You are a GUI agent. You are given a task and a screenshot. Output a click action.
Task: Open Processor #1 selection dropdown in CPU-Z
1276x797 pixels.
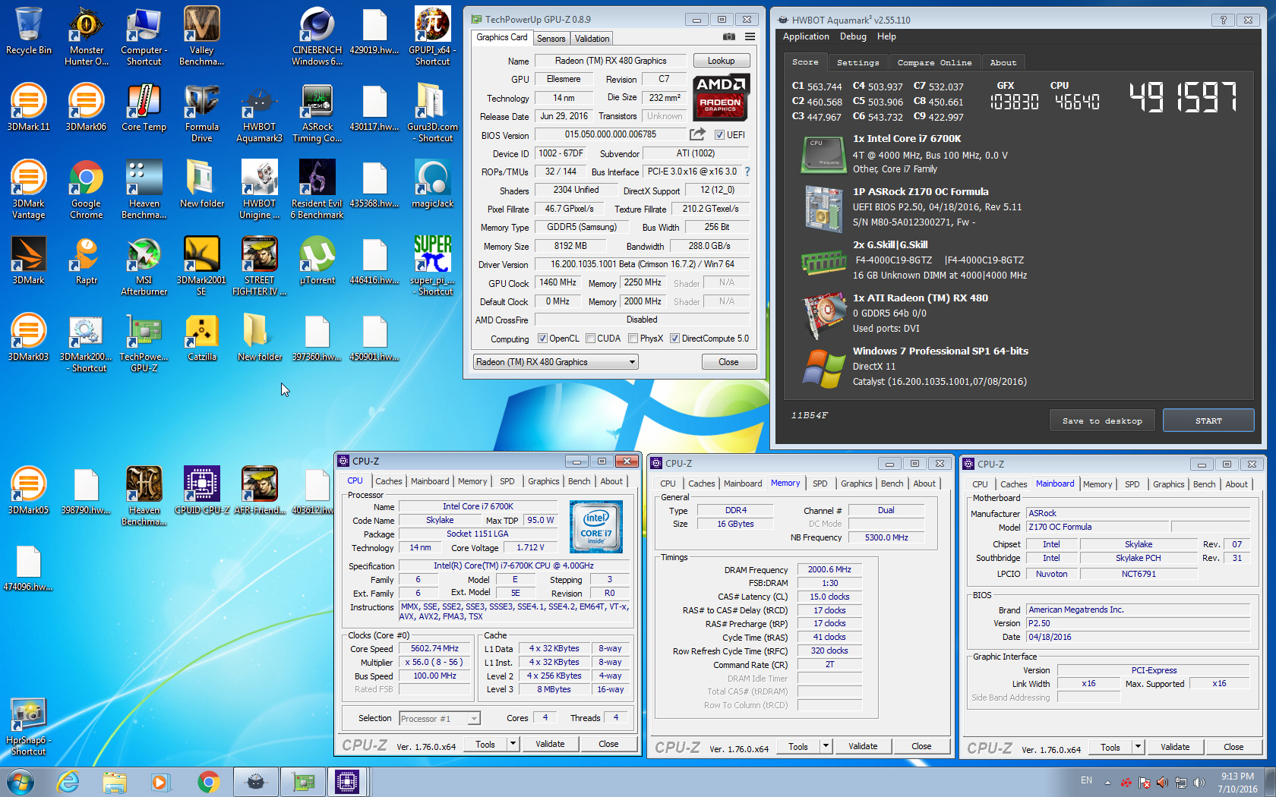(474, 719)
